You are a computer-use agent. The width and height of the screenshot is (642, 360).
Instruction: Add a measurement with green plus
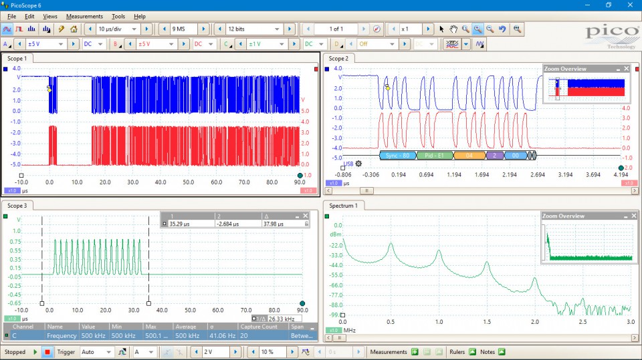click(x=415, y=352)
